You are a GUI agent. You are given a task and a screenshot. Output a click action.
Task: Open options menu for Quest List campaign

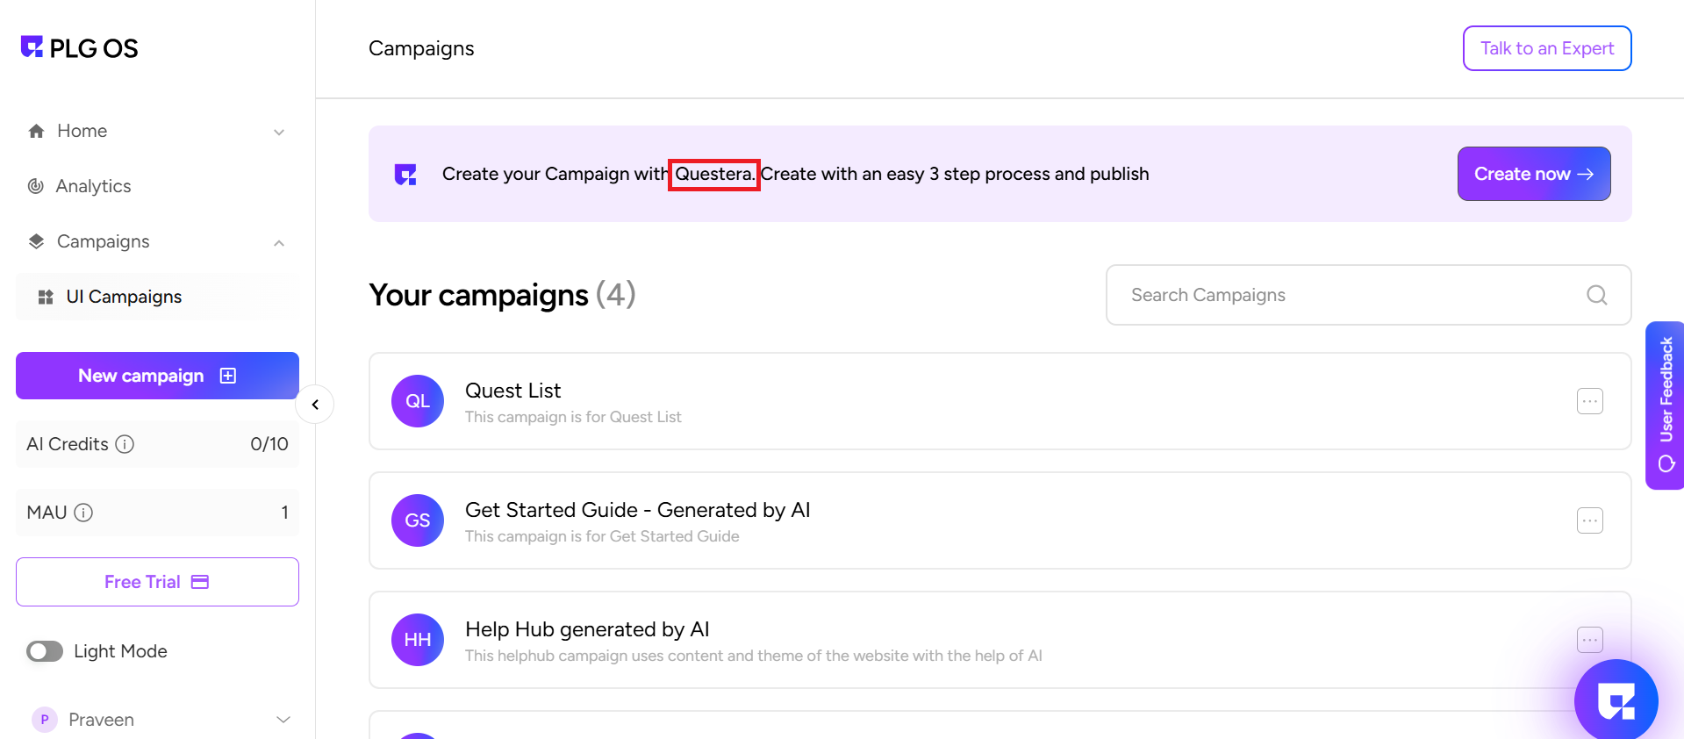pyautogui.click(x=1589, y=401)
